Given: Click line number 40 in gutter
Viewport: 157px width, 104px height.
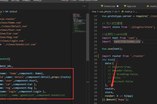Looking at the screenshot, I should (x=96, y=100).
